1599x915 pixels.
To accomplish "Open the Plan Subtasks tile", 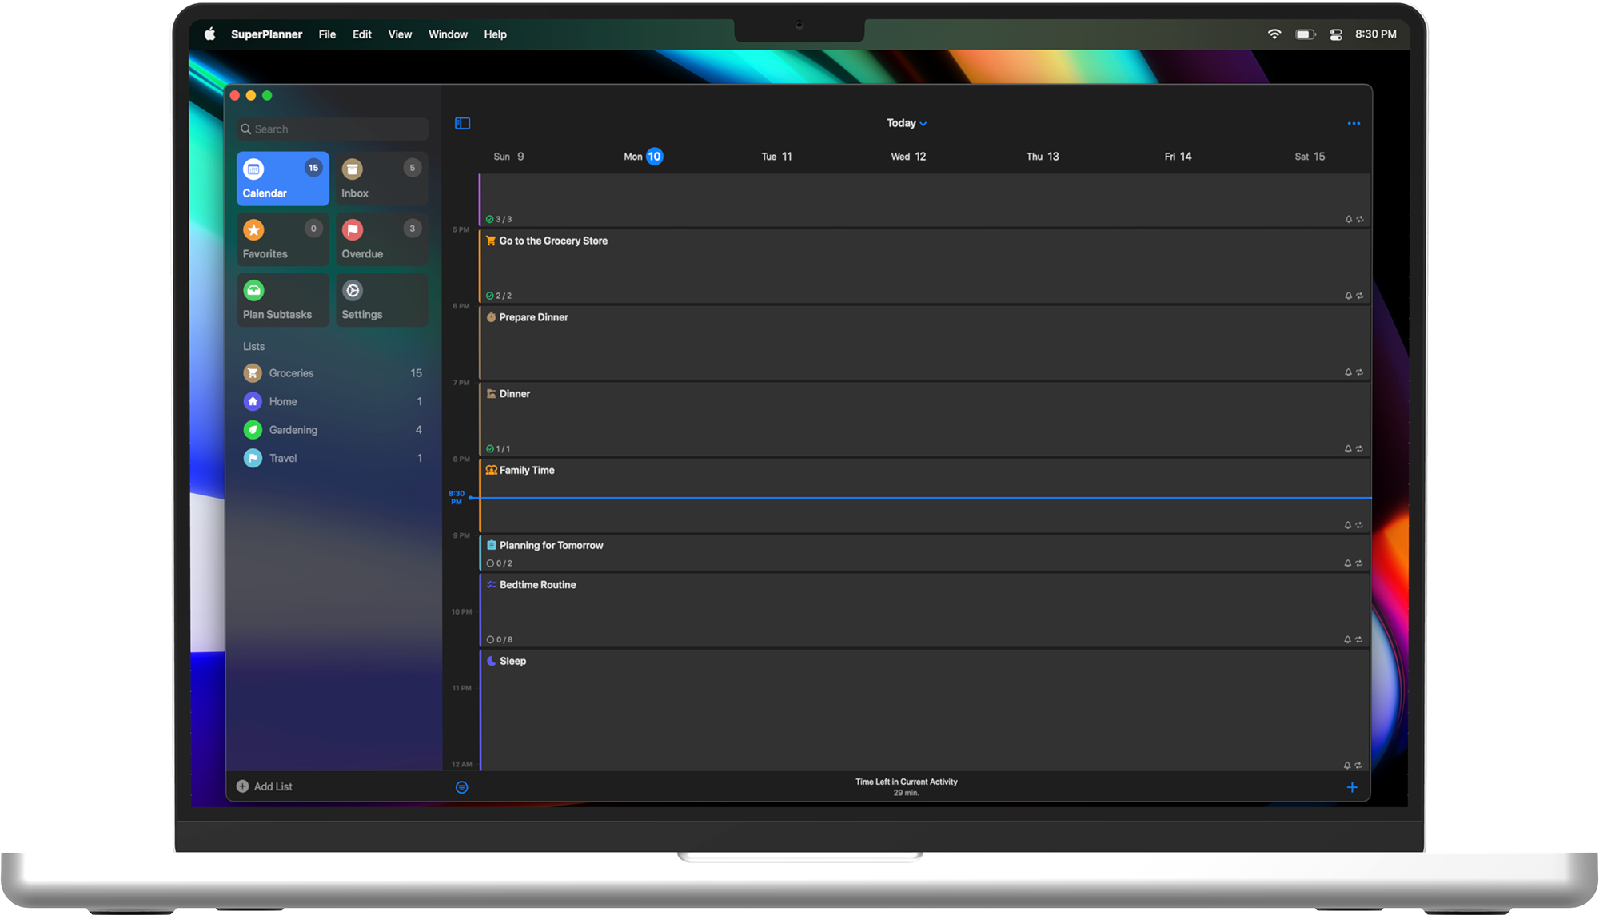I will pos(282,300).
